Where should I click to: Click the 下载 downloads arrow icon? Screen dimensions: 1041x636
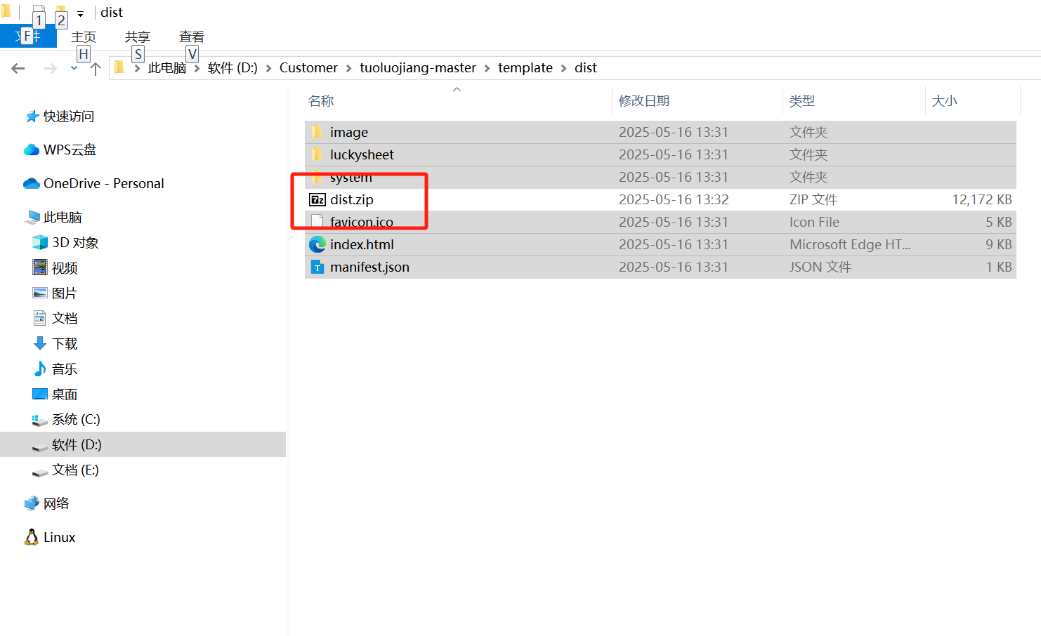(40, 343)
